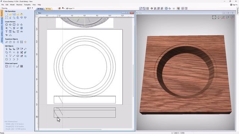The image size is (239, 134).
Task: Open the Weld vectors tool
Action: pyautogui.click(x=6, y=52)
